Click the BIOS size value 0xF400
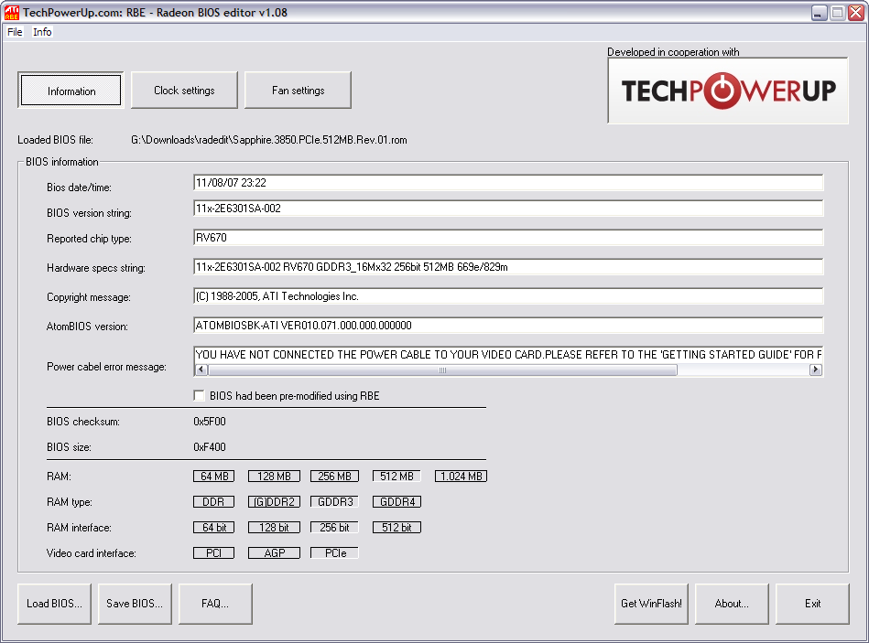 210,447
